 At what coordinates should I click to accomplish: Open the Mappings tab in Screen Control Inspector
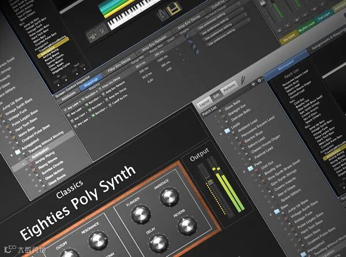tap(91, 83)
